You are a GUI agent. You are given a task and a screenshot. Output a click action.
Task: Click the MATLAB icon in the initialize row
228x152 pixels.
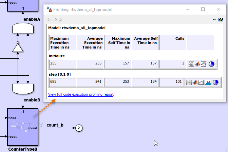coord(197,64)
